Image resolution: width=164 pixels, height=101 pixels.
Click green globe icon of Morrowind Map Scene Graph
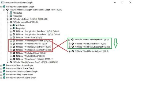4,75
